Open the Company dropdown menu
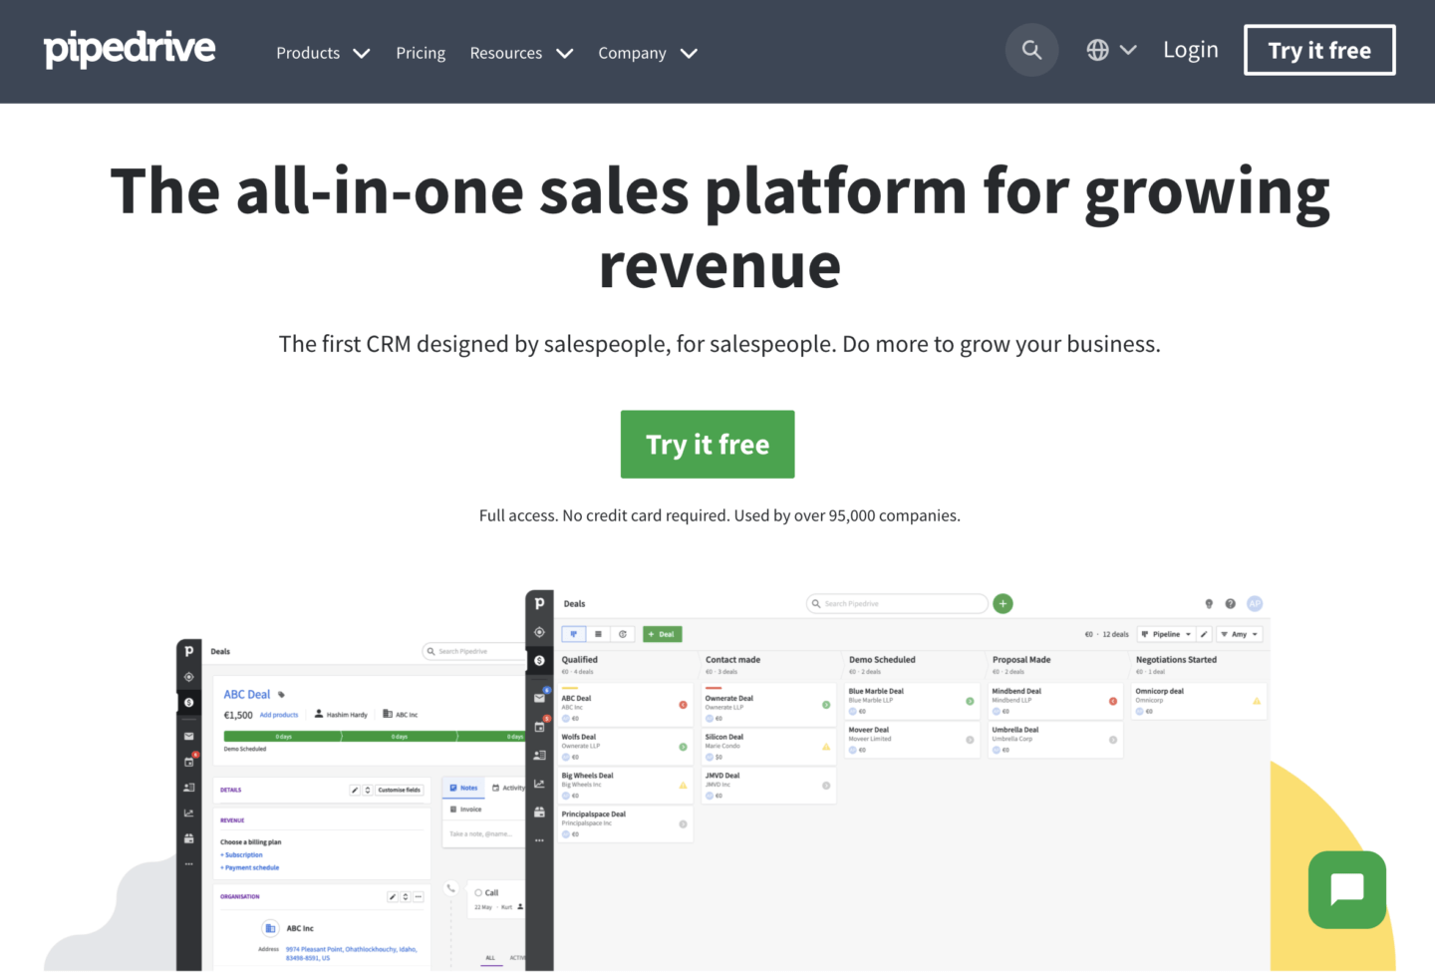The width and height of the screenshot is (1435, 980). [x=648, y=53]
